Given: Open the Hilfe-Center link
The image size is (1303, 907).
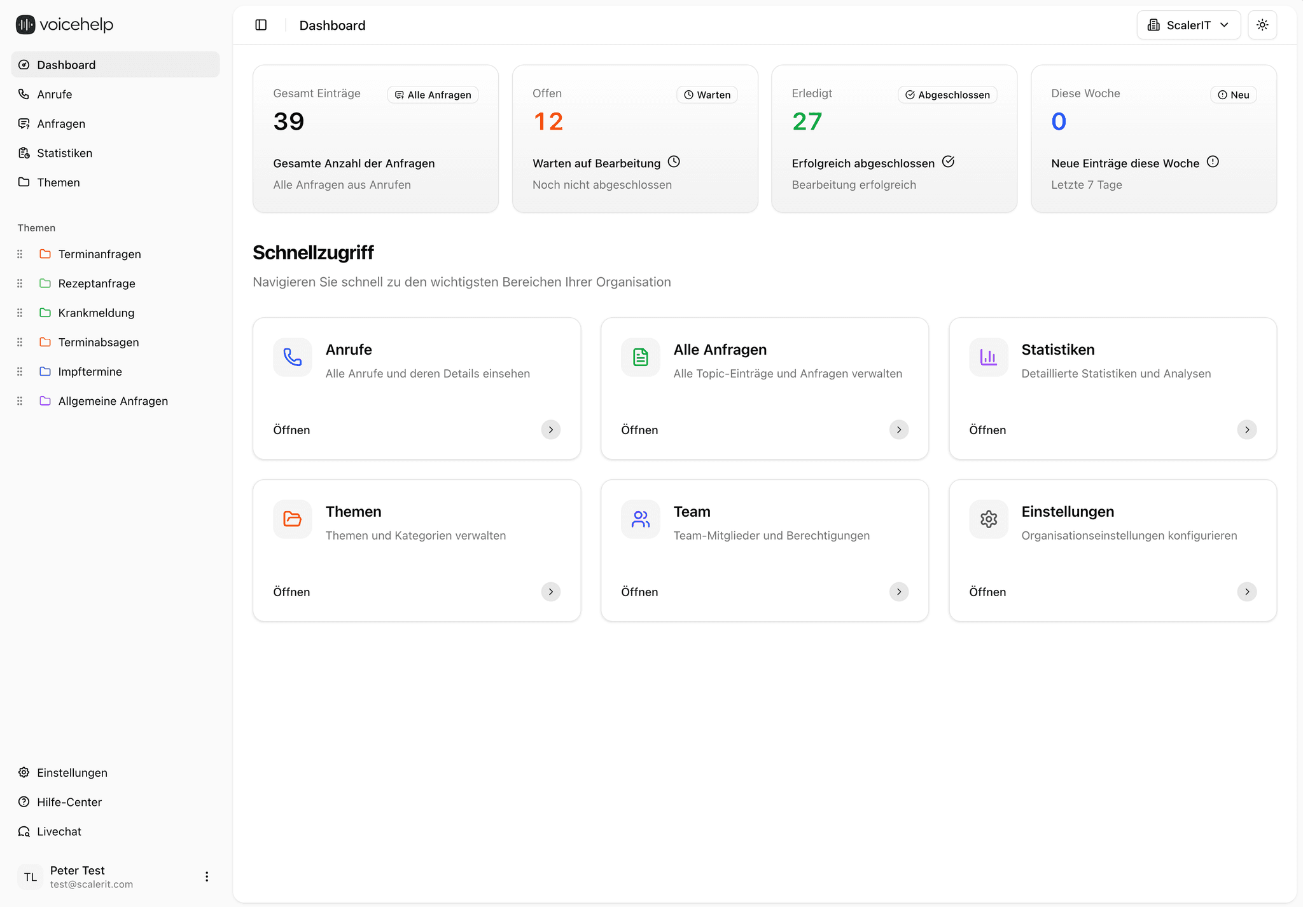Looking at the screenshot, I should pyautogui.click(x=69, y=802).
